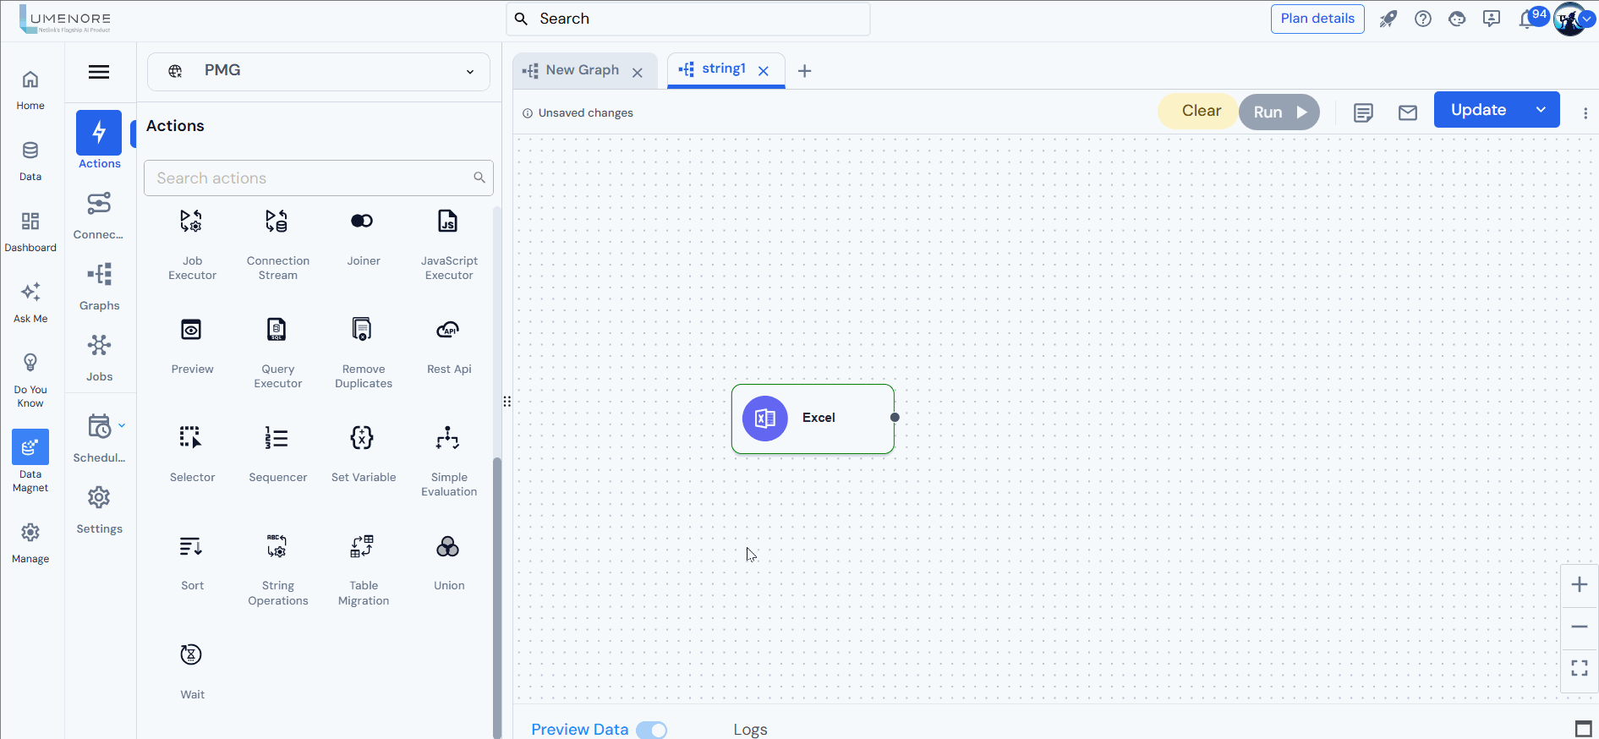The width and height of the screenshot is (1599, 739).
Task: Pick the Remove Duplicates action
Action: pos(363,330)
